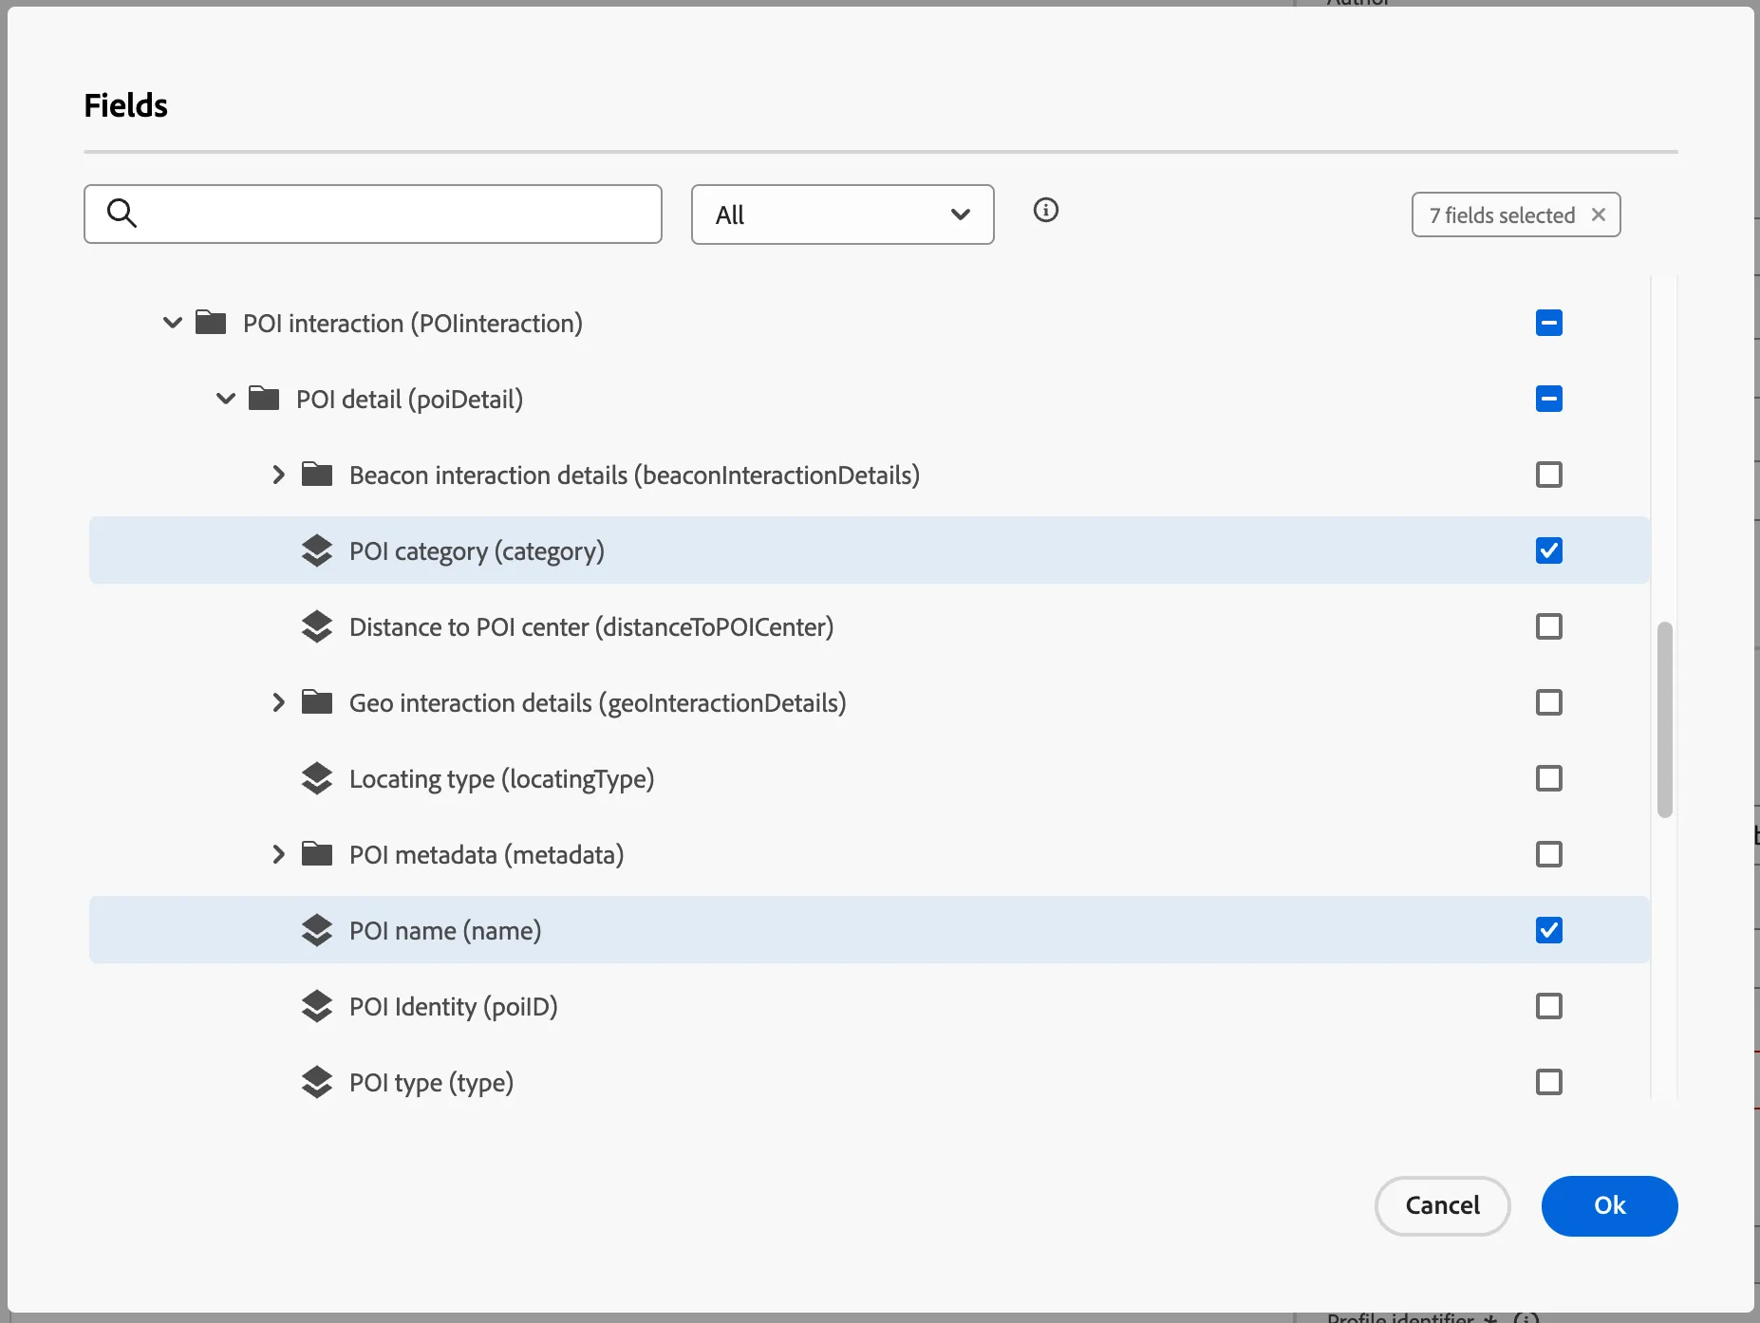1760x1323 pixels.
Task: Check the Distance to POI center checkbox
Action: [1549, 626]
